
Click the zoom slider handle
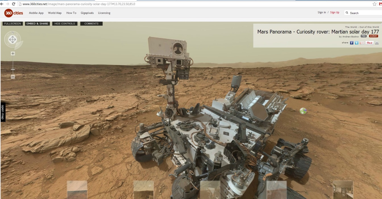pyautogui.click(x=13, y=69)
